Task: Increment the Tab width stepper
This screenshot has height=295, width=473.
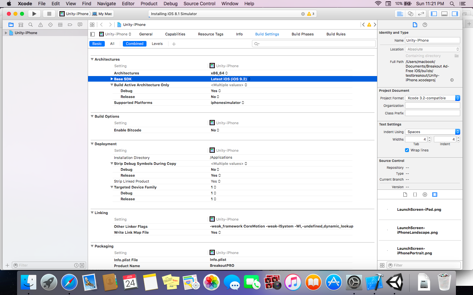Action: (x=429, y=138)
